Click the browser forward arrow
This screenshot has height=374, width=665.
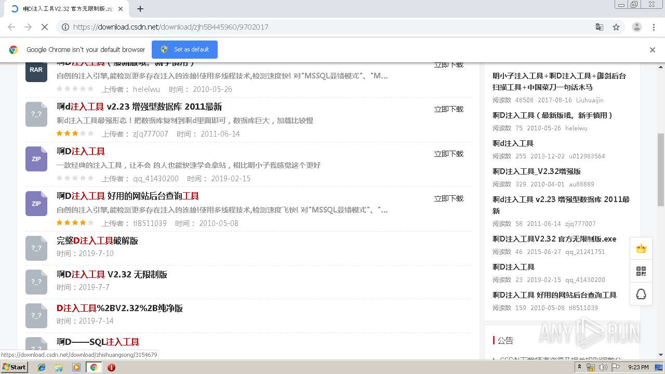[28, 27]
